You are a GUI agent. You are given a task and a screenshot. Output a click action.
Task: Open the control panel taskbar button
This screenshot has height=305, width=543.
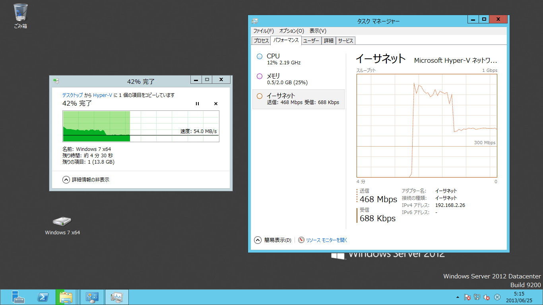point(92,297)
